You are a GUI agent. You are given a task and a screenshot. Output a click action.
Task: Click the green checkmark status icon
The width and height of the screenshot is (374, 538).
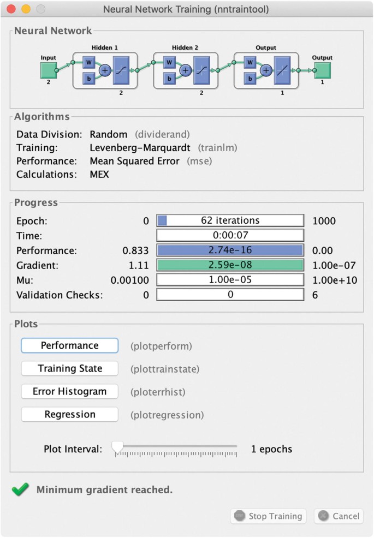(x=20, y=489)
